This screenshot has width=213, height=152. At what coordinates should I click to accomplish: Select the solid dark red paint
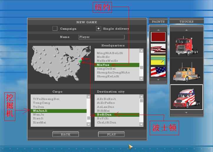[x=158, y=37]
